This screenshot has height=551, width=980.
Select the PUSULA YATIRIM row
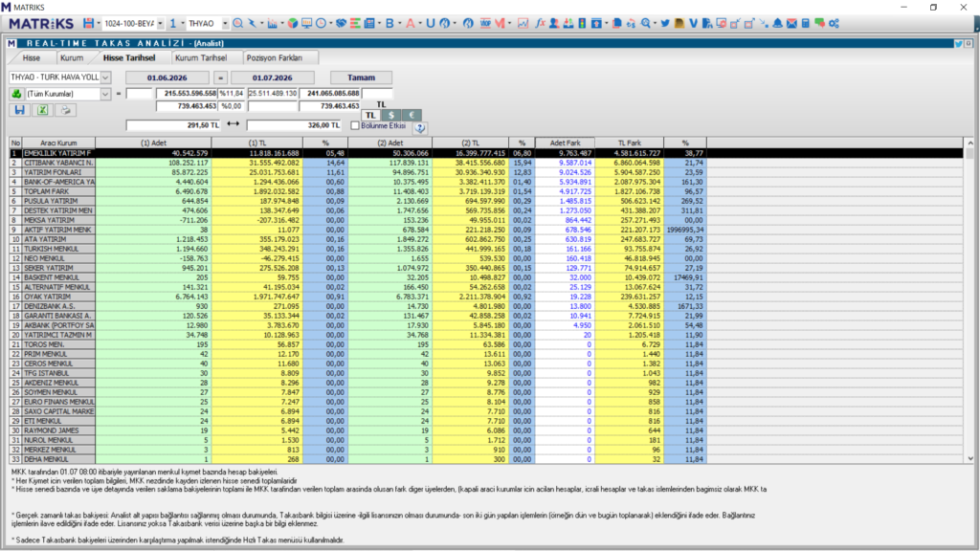(x=358, y=201)
